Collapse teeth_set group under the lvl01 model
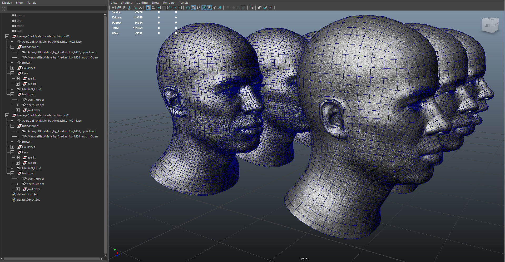The image size is (505, 262). coord(12,173)
